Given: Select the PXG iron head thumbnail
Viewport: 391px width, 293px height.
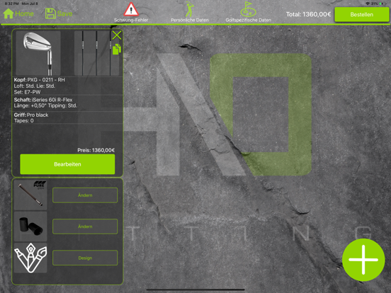Looking at the screenshot, I should point(38,53).
